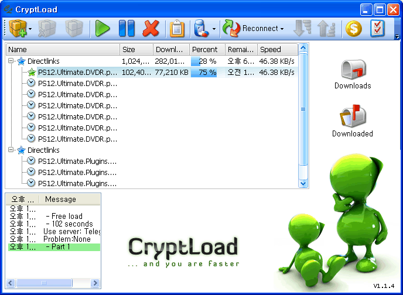Click the toolbar overflow chevron
The height and width of the screenshot is (295, 403).
(397, 37)
